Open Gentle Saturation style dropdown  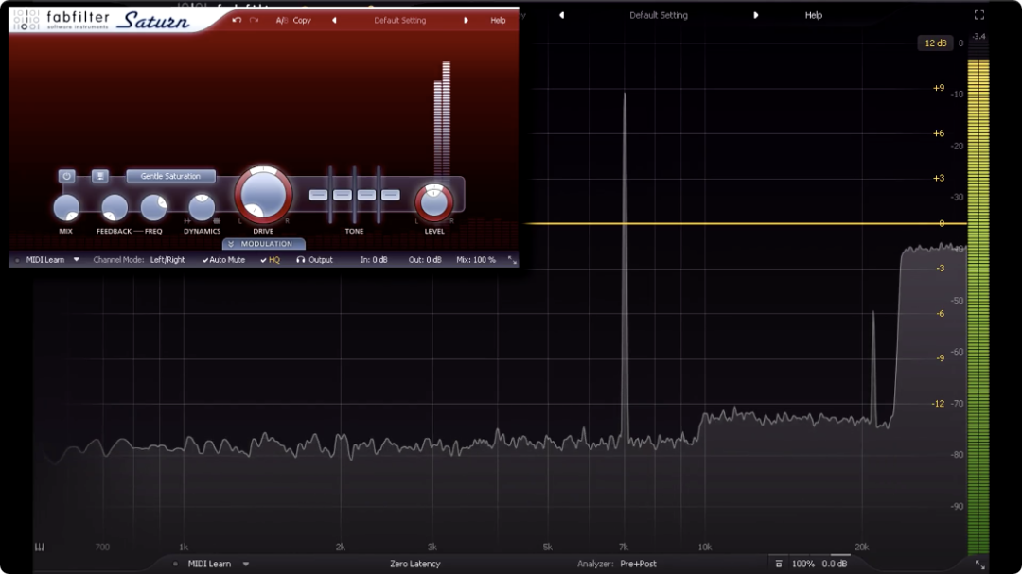(x=170, y=176)
